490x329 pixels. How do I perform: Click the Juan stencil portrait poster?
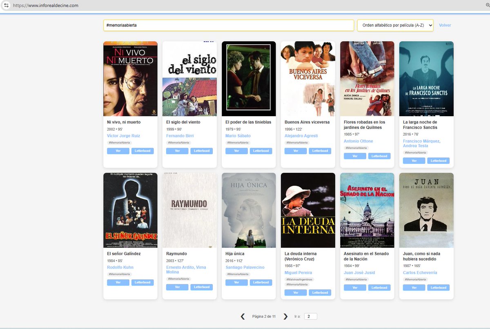coord(426,210)
